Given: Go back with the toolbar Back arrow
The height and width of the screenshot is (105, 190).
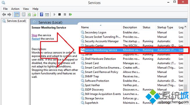Looking at the screenshot, I should (x=4, y=14).
